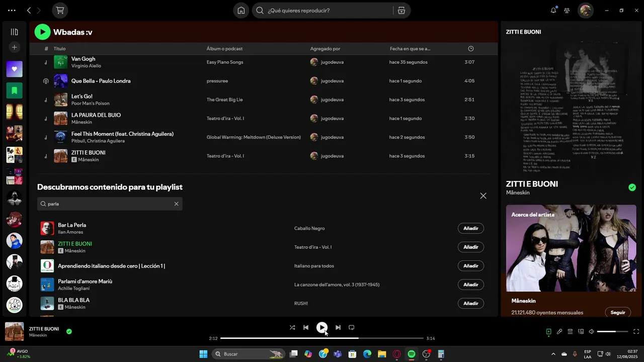
Task: Open The Great Big Lie album
Action: pos(224,100)
